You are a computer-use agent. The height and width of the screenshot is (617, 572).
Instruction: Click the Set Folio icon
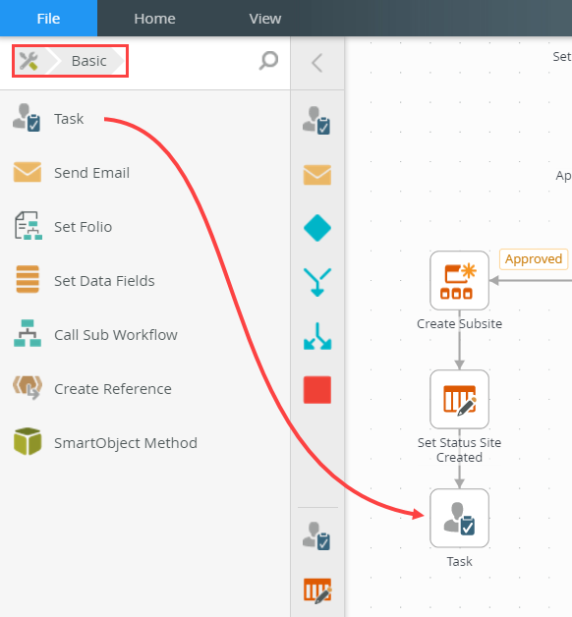[x=28, y=225]
